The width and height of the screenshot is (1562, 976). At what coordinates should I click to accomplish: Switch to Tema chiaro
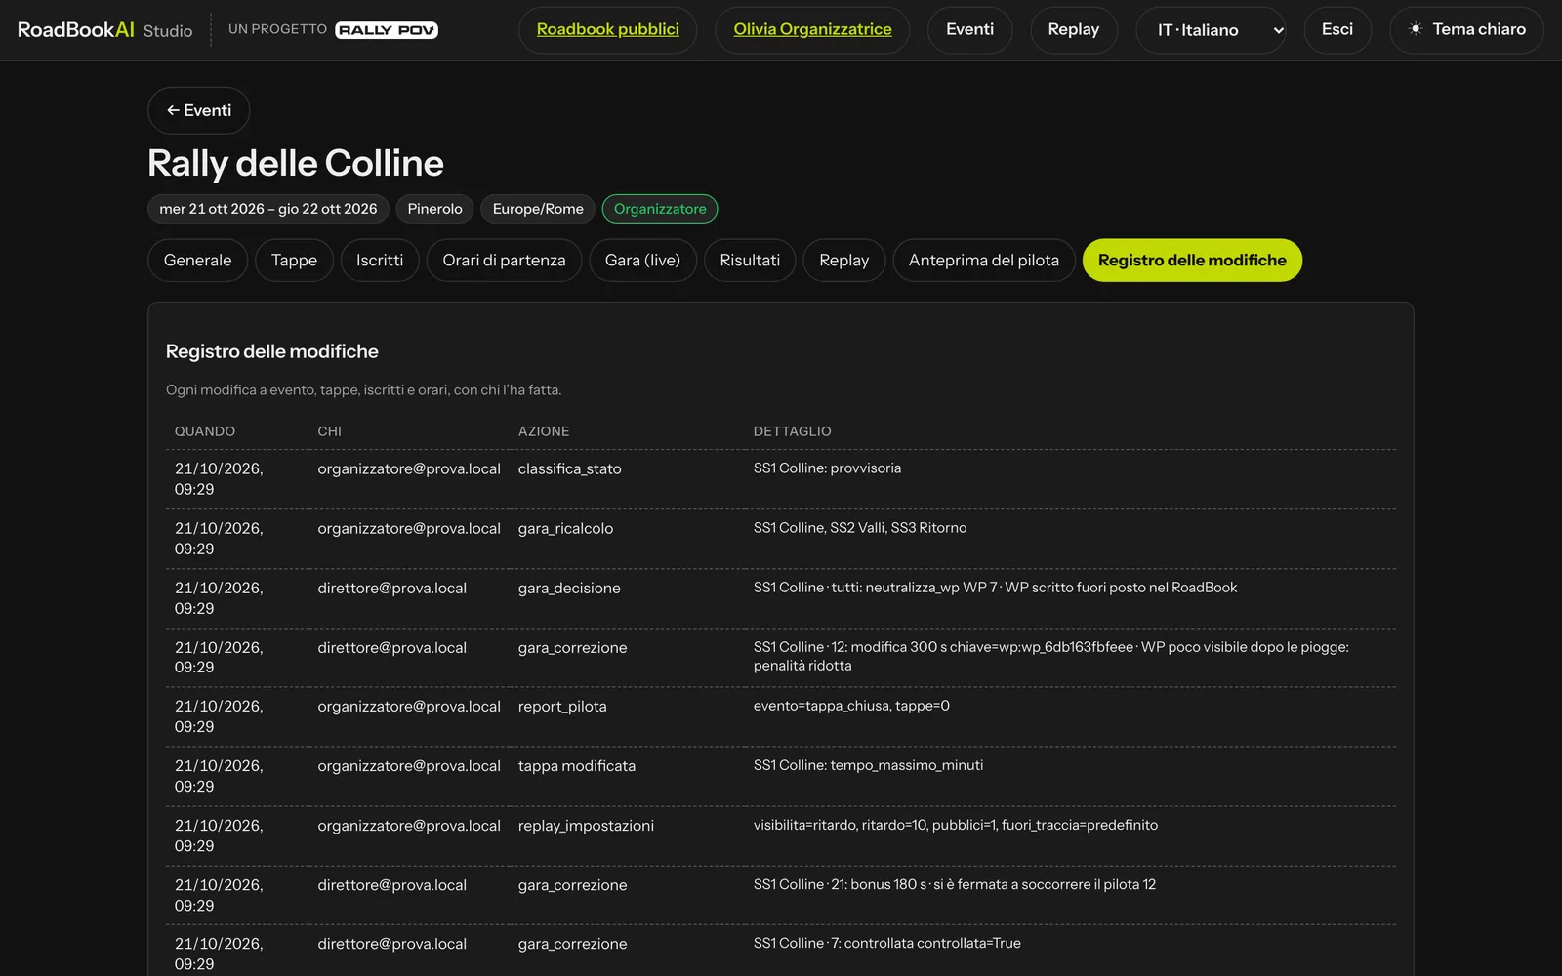click(x=1466, y=30)
